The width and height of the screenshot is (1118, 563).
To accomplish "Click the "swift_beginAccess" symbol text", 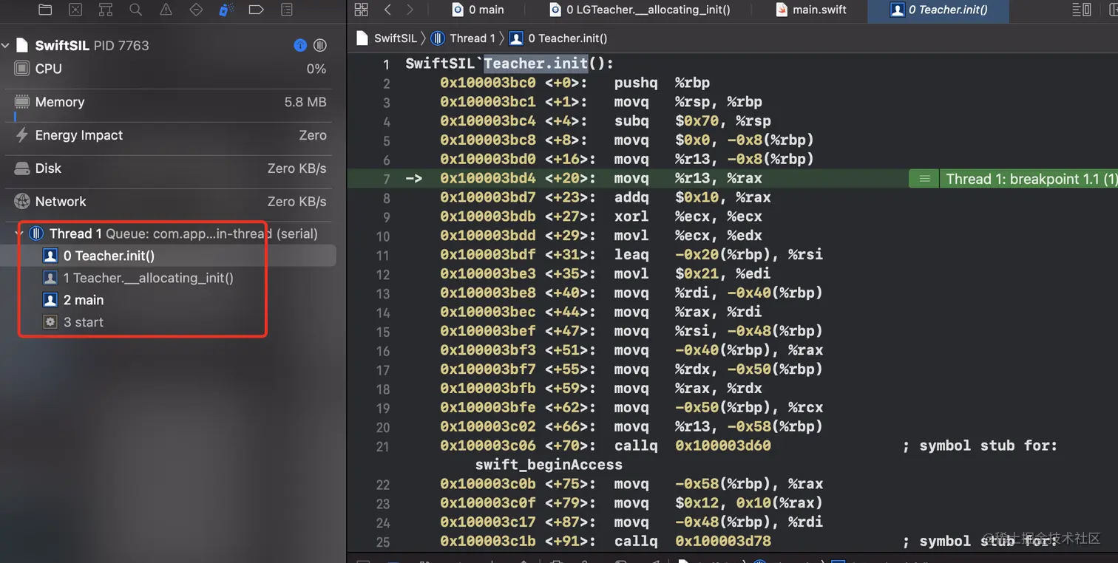I will pos(549,465).
